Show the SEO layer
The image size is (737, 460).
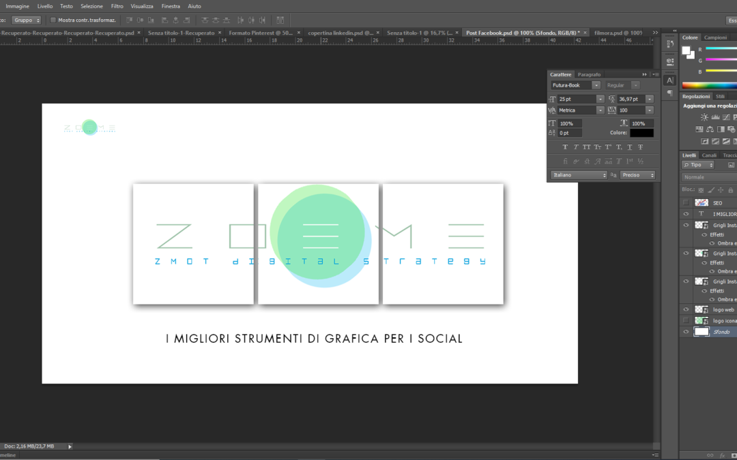pos(686,203)
